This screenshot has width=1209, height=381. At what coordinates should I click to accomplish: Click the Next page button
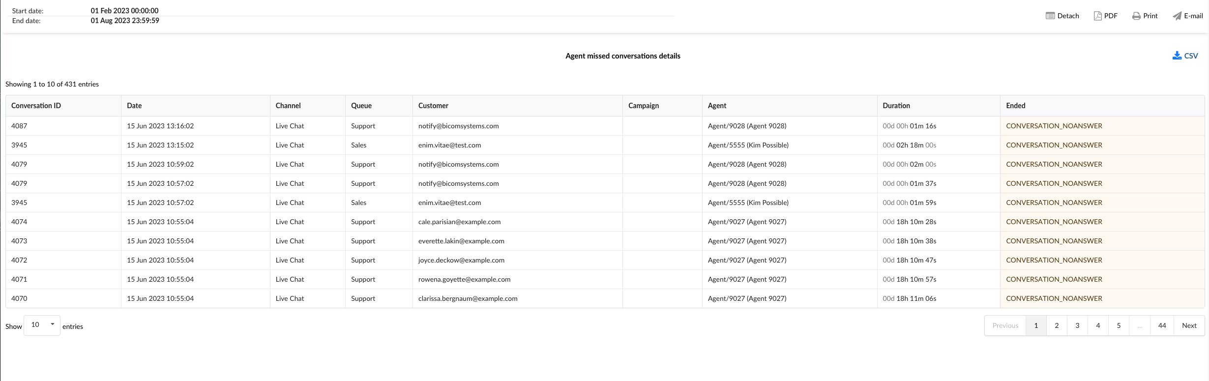[1189, 325]
